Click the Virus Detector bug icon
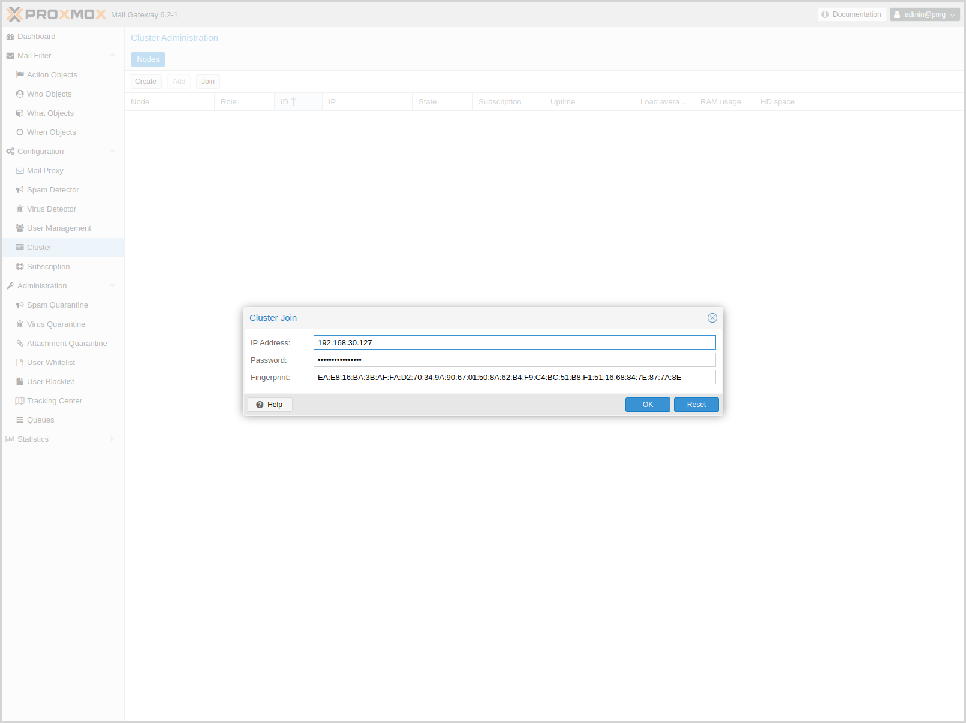The width and height of the screenshot is (966, 723). (20, 209)
